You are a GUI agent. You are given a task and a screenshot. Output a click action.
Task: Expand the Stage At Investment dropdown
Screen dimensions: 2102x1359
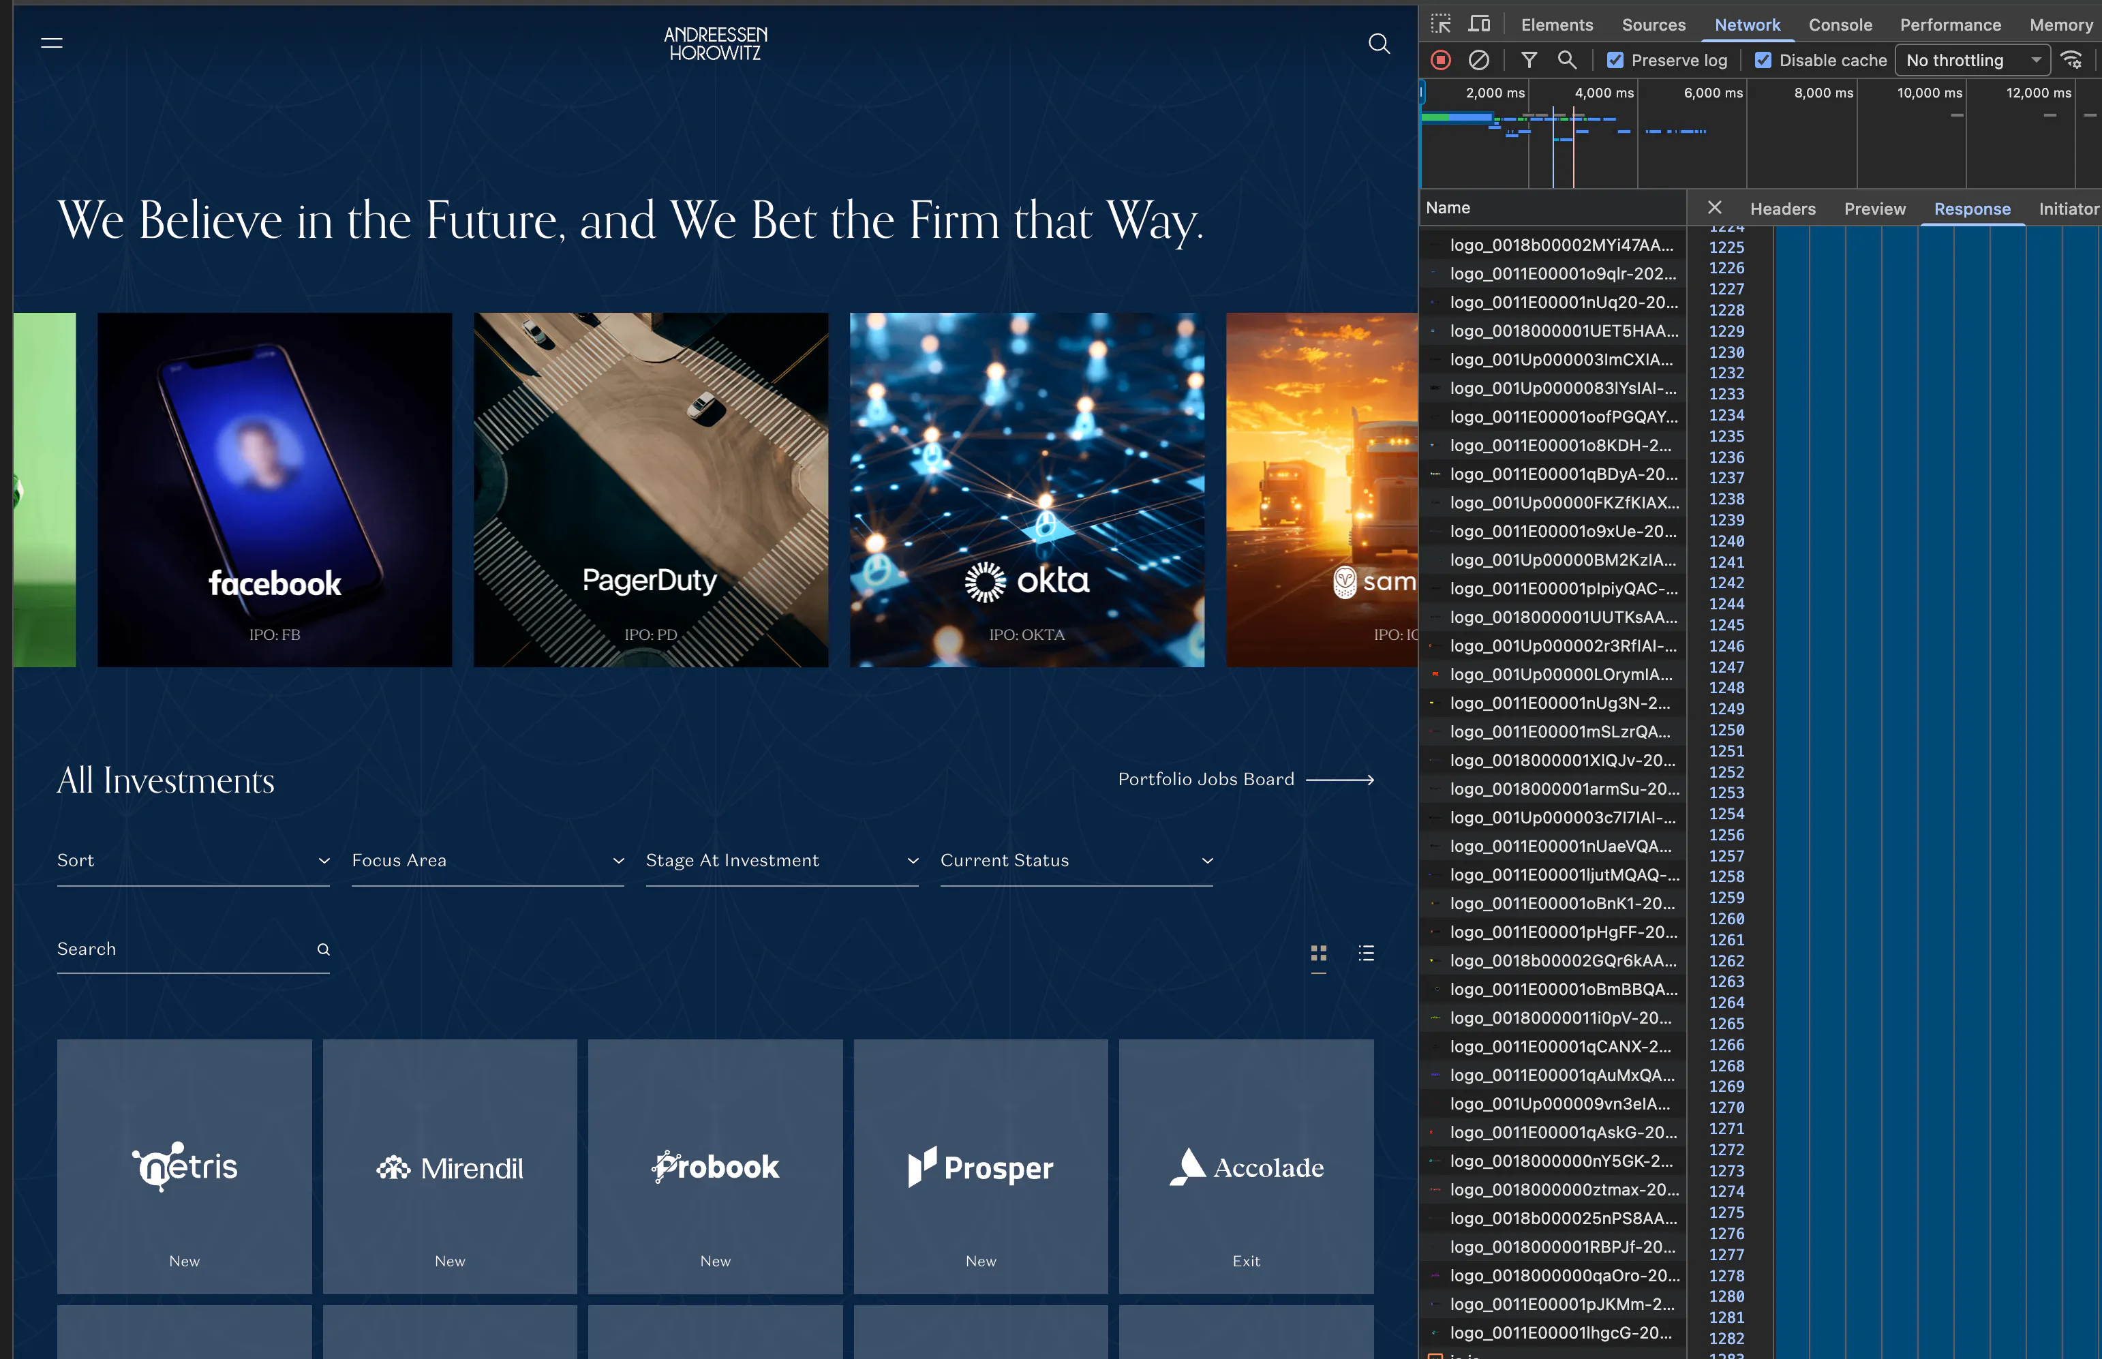[x=782, y=860]
